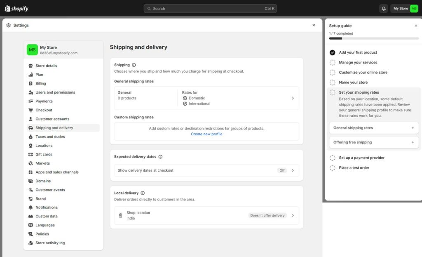422x257 pixels.
Task: Open 'Set up a payment provider' step
Action: coord(361,158)
